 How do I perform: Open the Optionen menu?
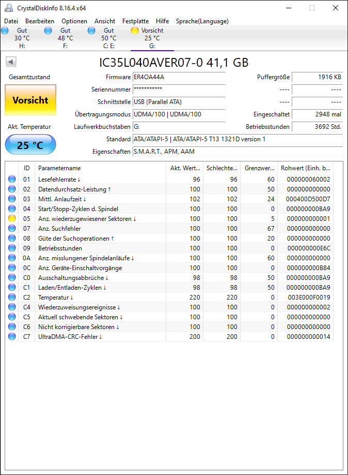click(74, 21)
